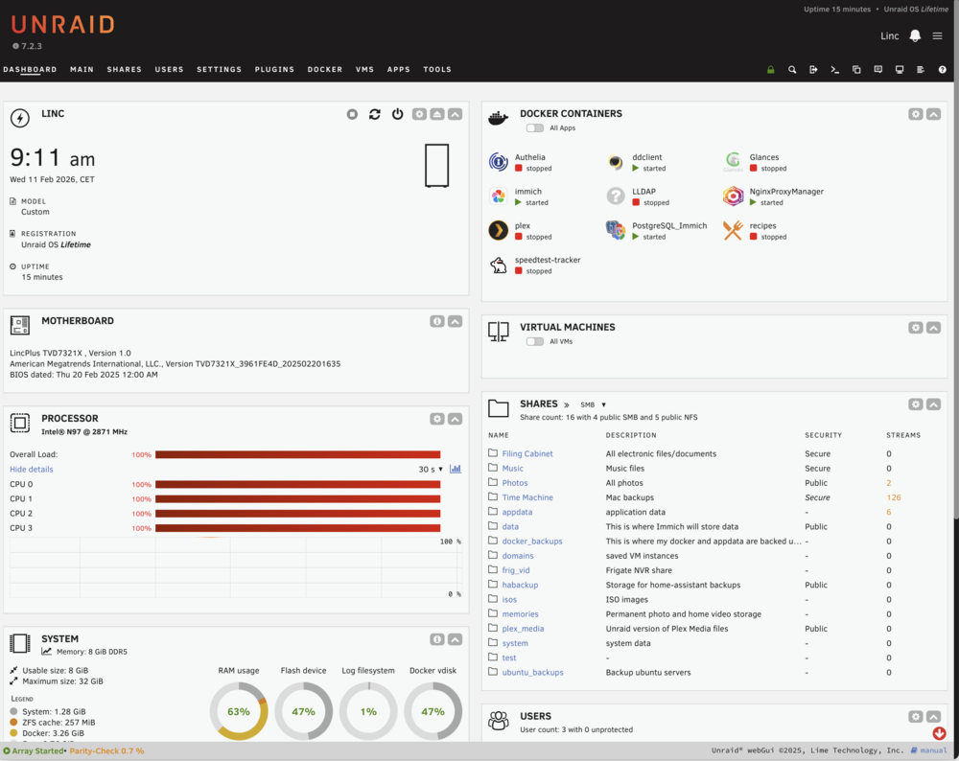The image size is (959, 761).
Task: Reboot the server with the refresh arrows icon
Action: coord(375,114)
